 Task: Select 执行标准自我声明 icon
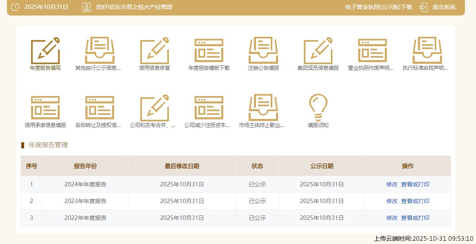pyautogui.click(x=427, y=51)
